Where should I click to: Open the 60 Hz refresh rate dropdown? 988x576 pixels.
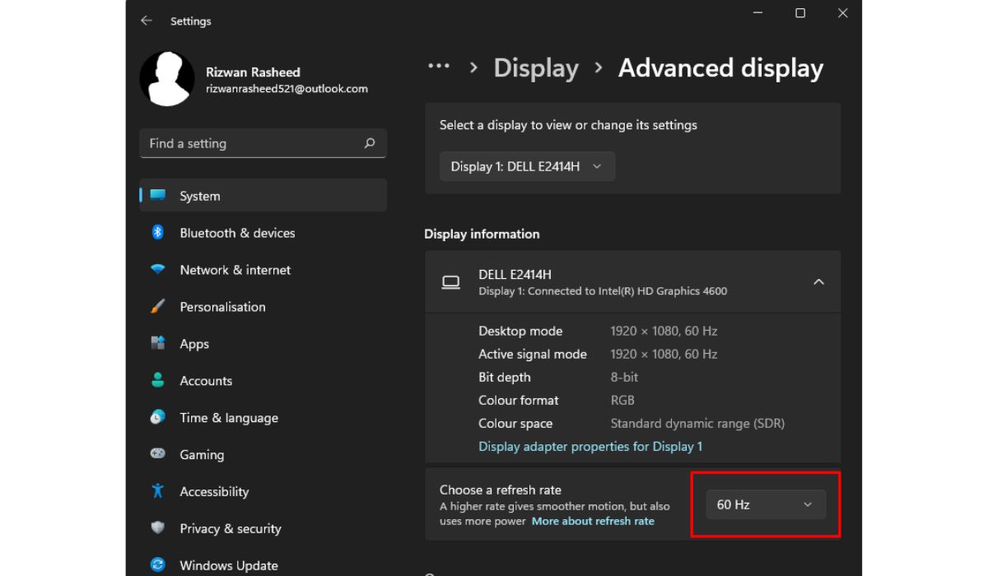tap(766, 504)
